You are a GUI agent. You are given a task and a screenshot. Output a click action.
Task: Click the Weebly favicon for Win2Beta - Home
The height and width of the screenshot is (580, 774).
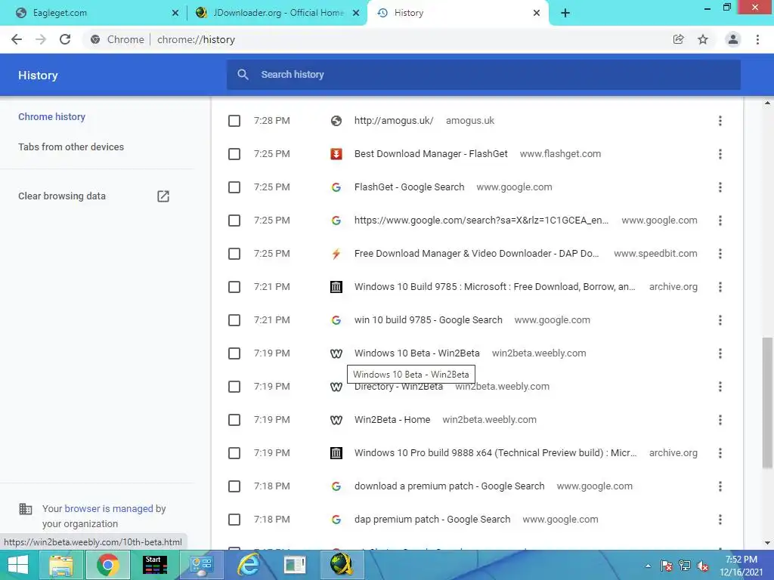click(336, 420)
